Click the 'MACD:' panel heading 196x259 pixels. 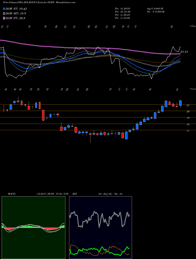11,194
